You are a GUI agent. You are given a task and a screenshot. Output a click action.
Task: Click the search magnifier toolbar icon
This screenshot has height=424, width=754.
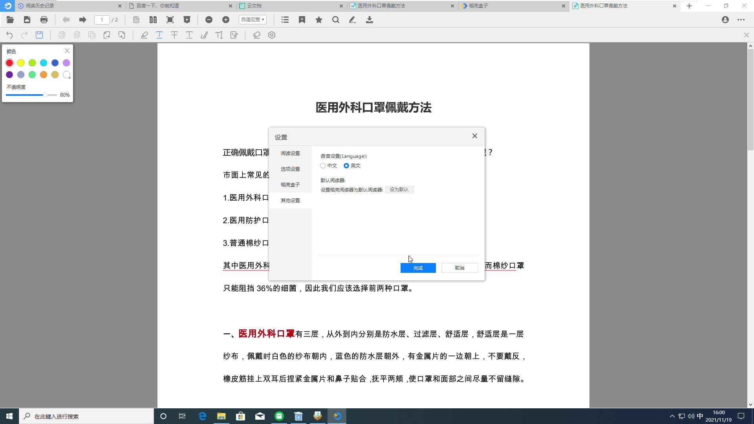point(336,20)
